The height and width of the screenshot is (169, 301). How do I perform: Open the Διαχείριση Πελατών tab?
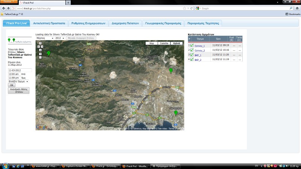(x=125, y=23)
